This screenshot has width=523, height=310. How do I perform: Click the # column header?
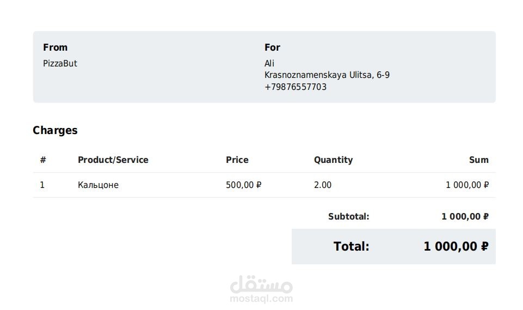tap(42, 160)
